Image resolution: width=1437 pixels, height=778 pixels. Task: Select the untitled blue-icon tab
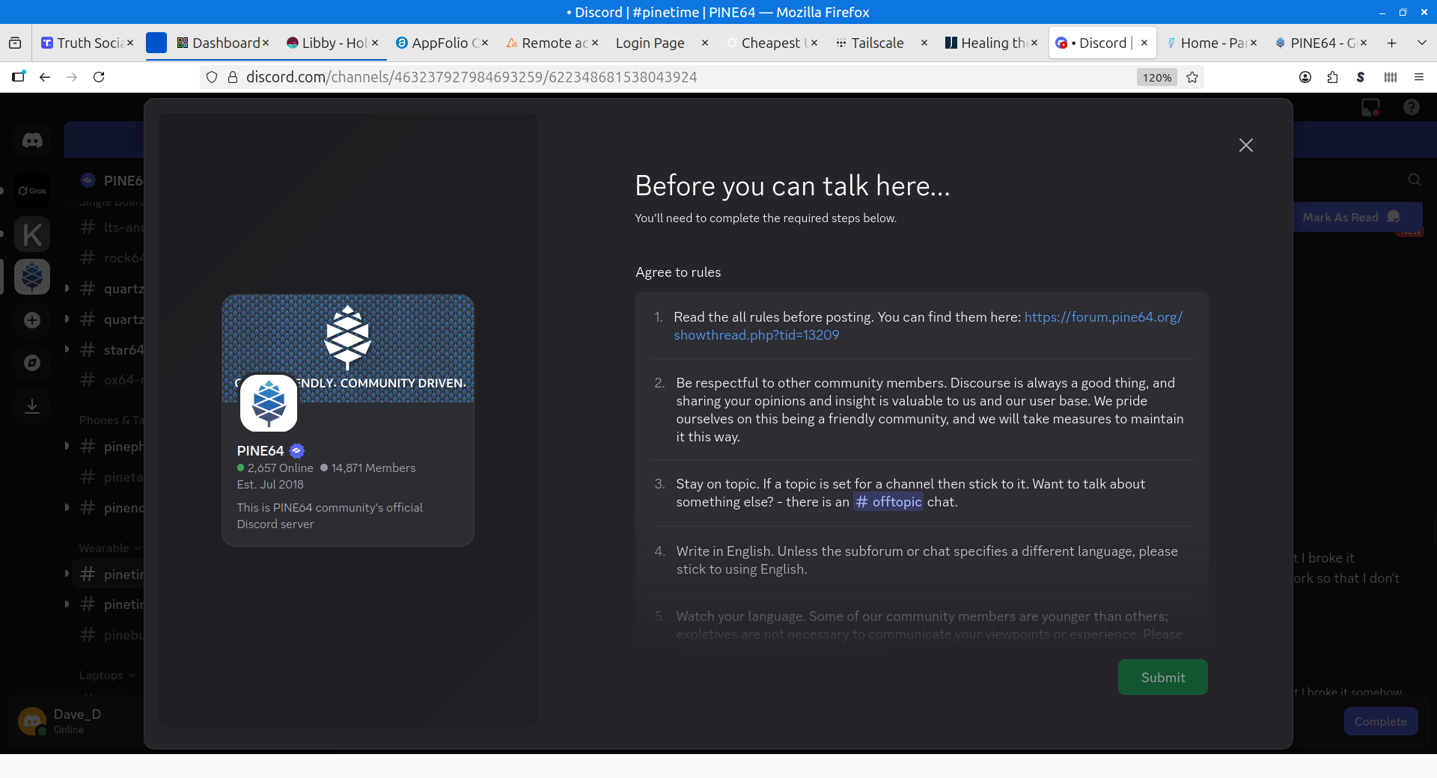156,43
